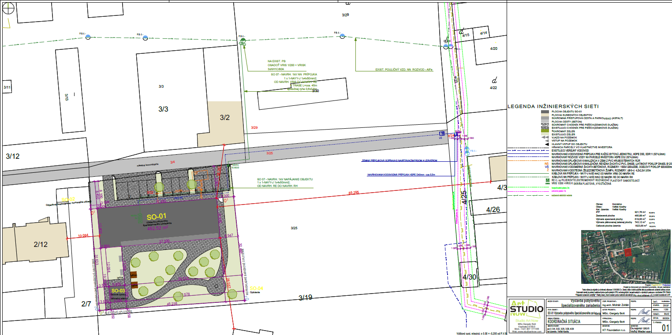The width and height of the screenshot is (672, 335).
Task: Click the blue VŠ water shaft marker on road
Action: pos(441,134)
